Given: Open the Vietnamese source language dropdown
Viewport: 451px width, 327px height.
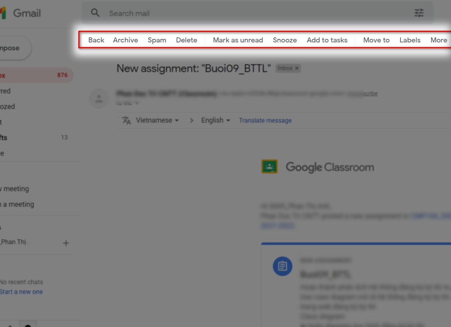Looking at the screenshot, I should (157, 120).
